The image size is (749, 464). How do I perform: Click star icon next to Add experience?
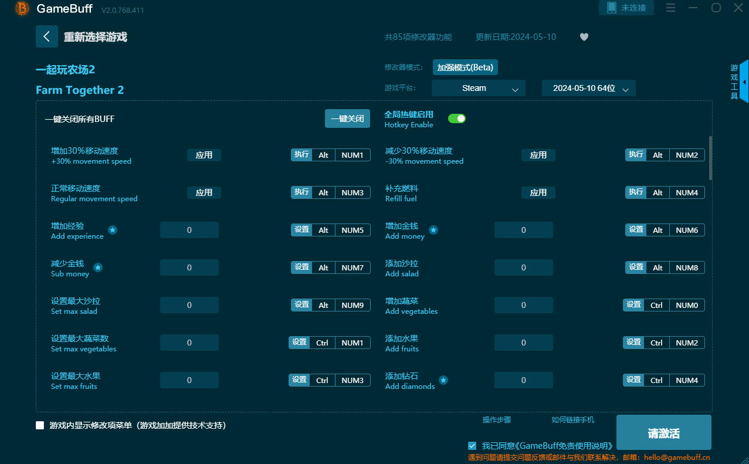(113, 230)
